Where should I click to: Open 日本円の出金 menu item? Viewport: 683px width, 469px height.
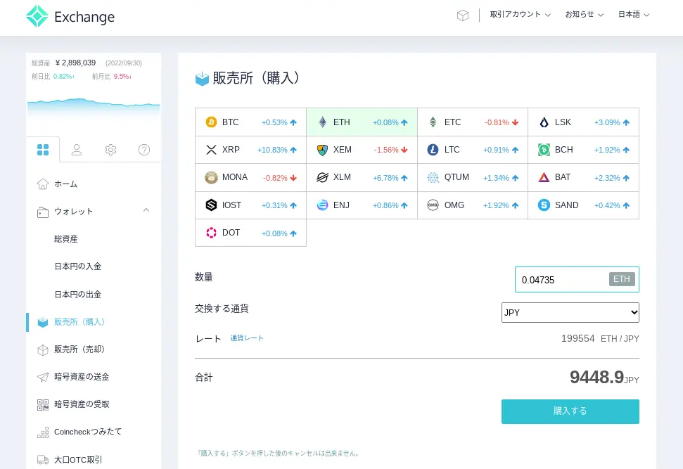(x=77, y=295)
